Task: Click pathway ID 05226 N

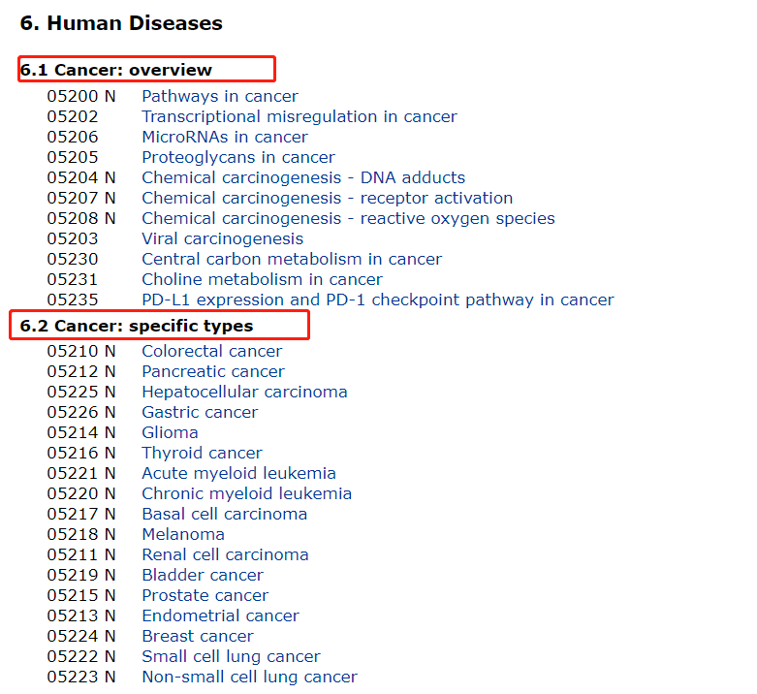Action: click(x=81, y=412)
